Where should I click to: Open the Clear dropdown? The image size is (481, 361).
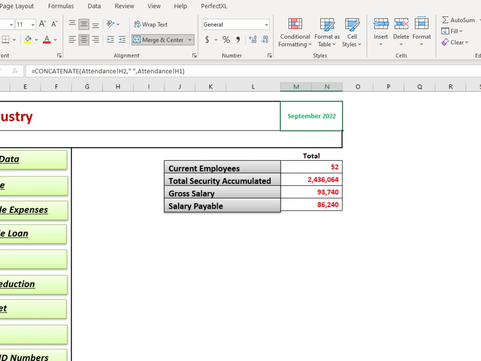point(455,42)
